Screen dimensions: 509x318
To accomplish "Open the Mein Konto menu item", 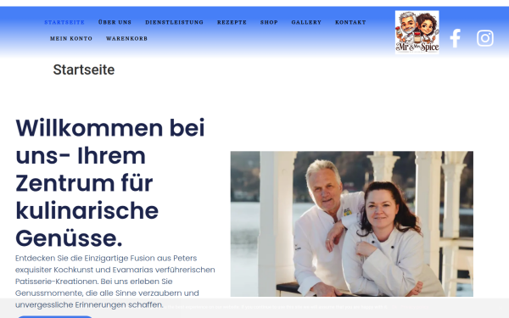I will click(x=71, y=38).
